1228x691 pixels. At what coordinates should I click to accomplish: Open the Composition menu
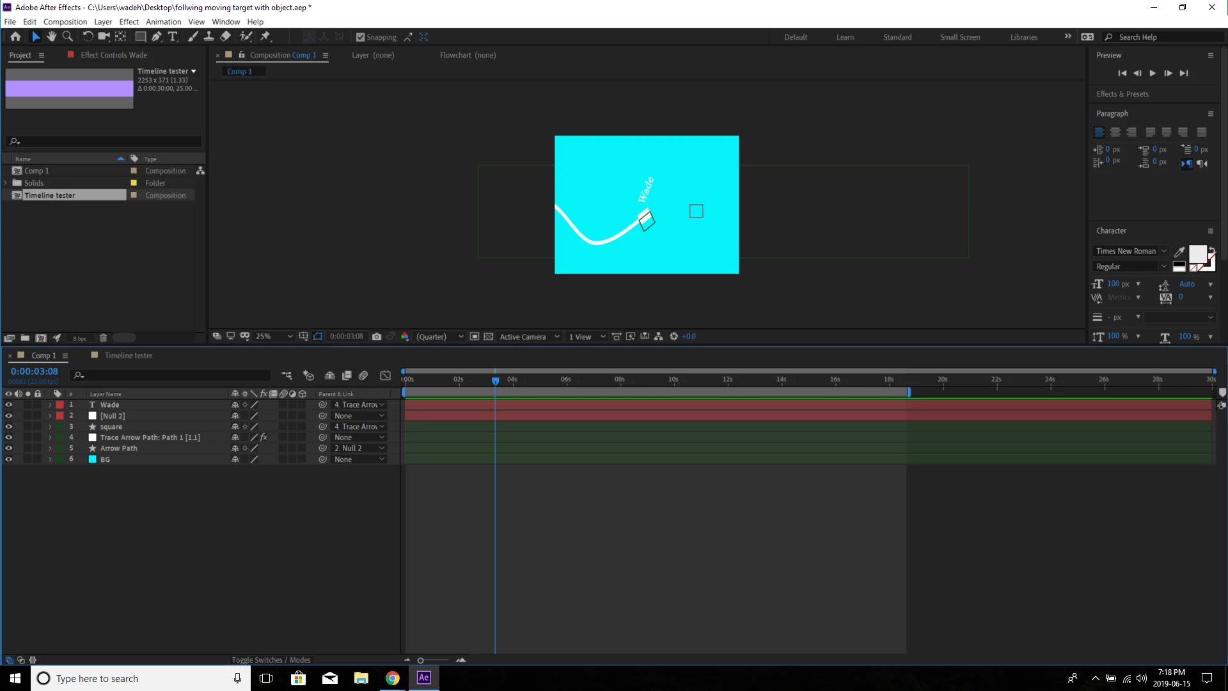pos(65,22)
